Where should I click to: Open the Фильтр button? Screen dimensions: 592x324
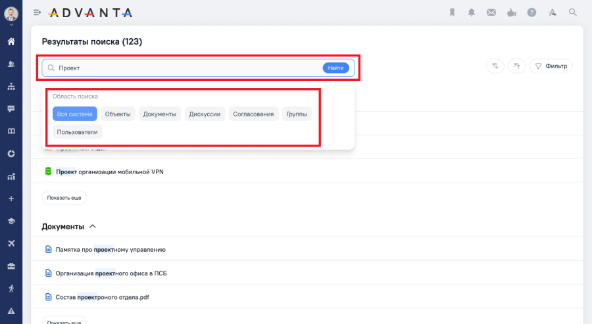click(551, 66)
